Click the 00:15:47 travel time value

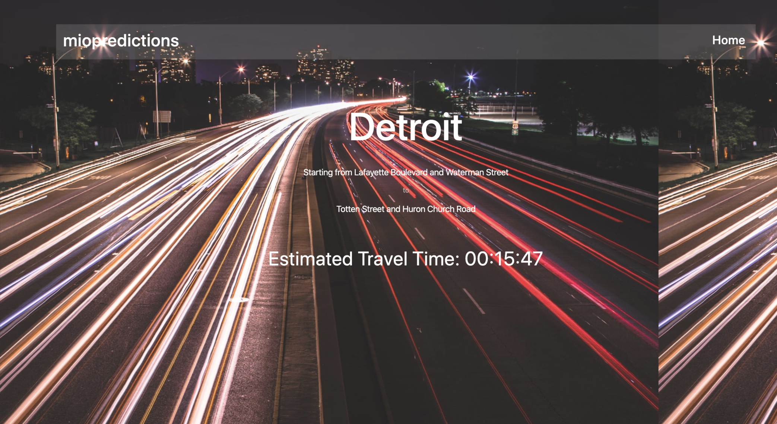(x=504, y=259)
